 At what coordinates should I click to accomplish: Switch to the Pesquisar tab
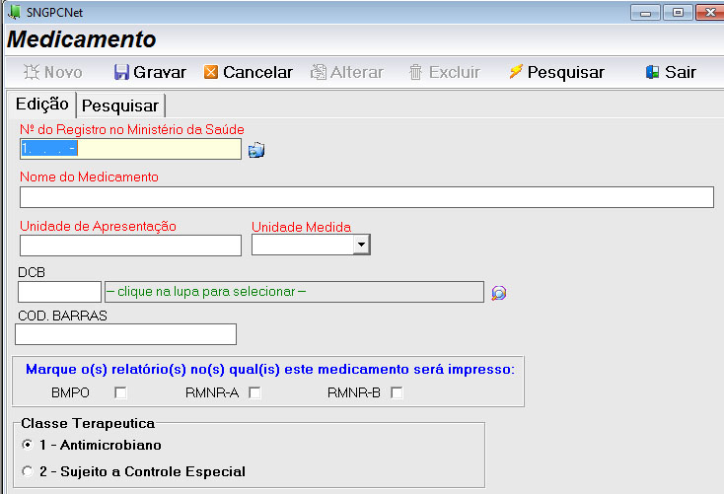(x=121, y=106)
